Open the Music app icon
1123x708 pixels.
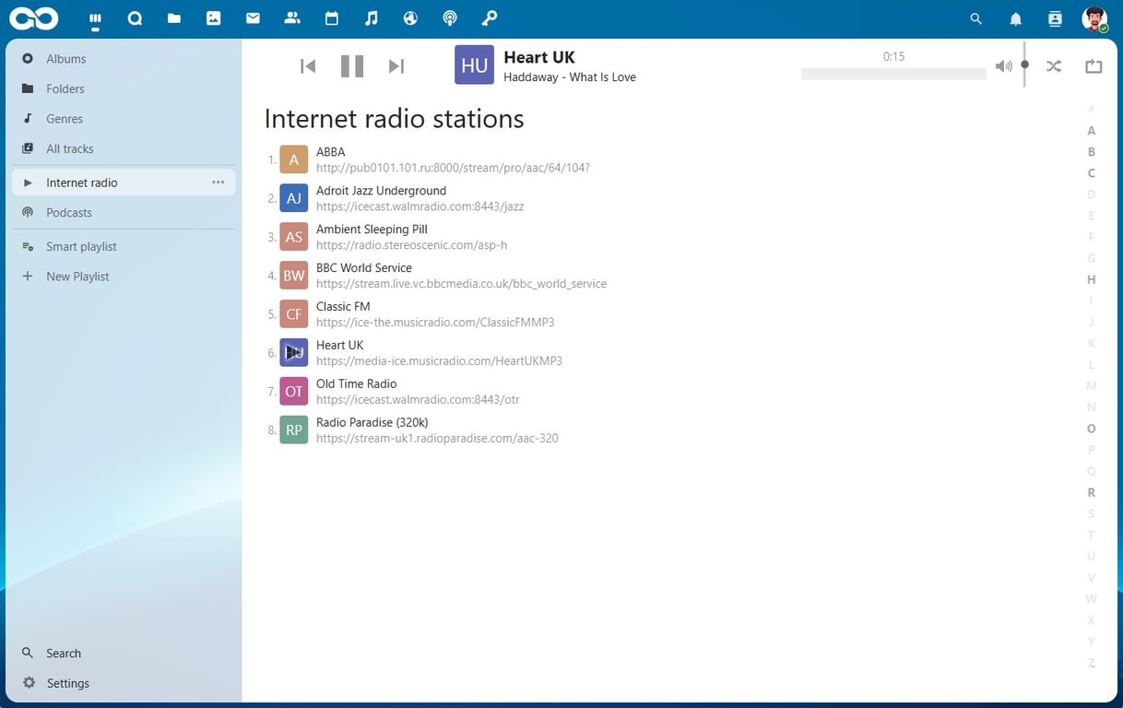tap(371, 18)
